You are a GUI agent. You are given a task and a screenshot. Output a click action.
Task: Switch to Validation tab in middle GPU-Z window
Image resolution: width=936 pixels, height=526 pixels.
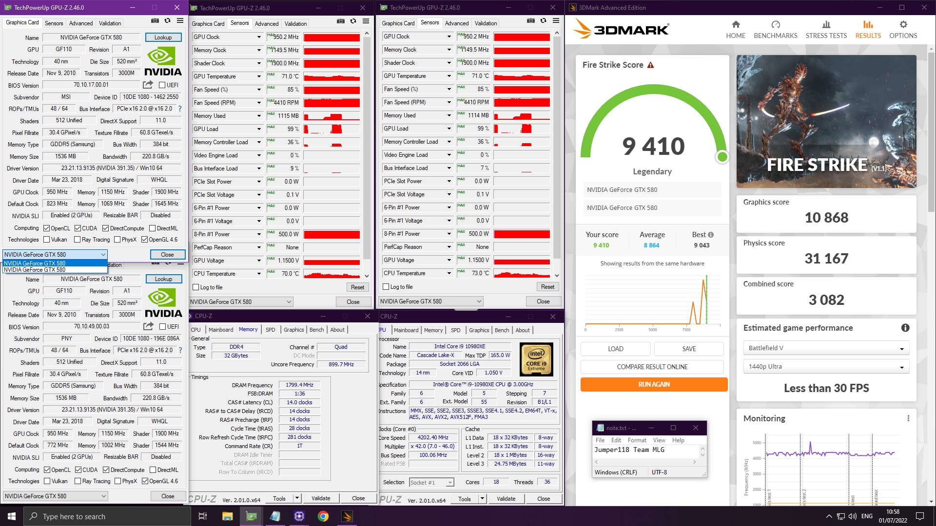pos(295,23)
